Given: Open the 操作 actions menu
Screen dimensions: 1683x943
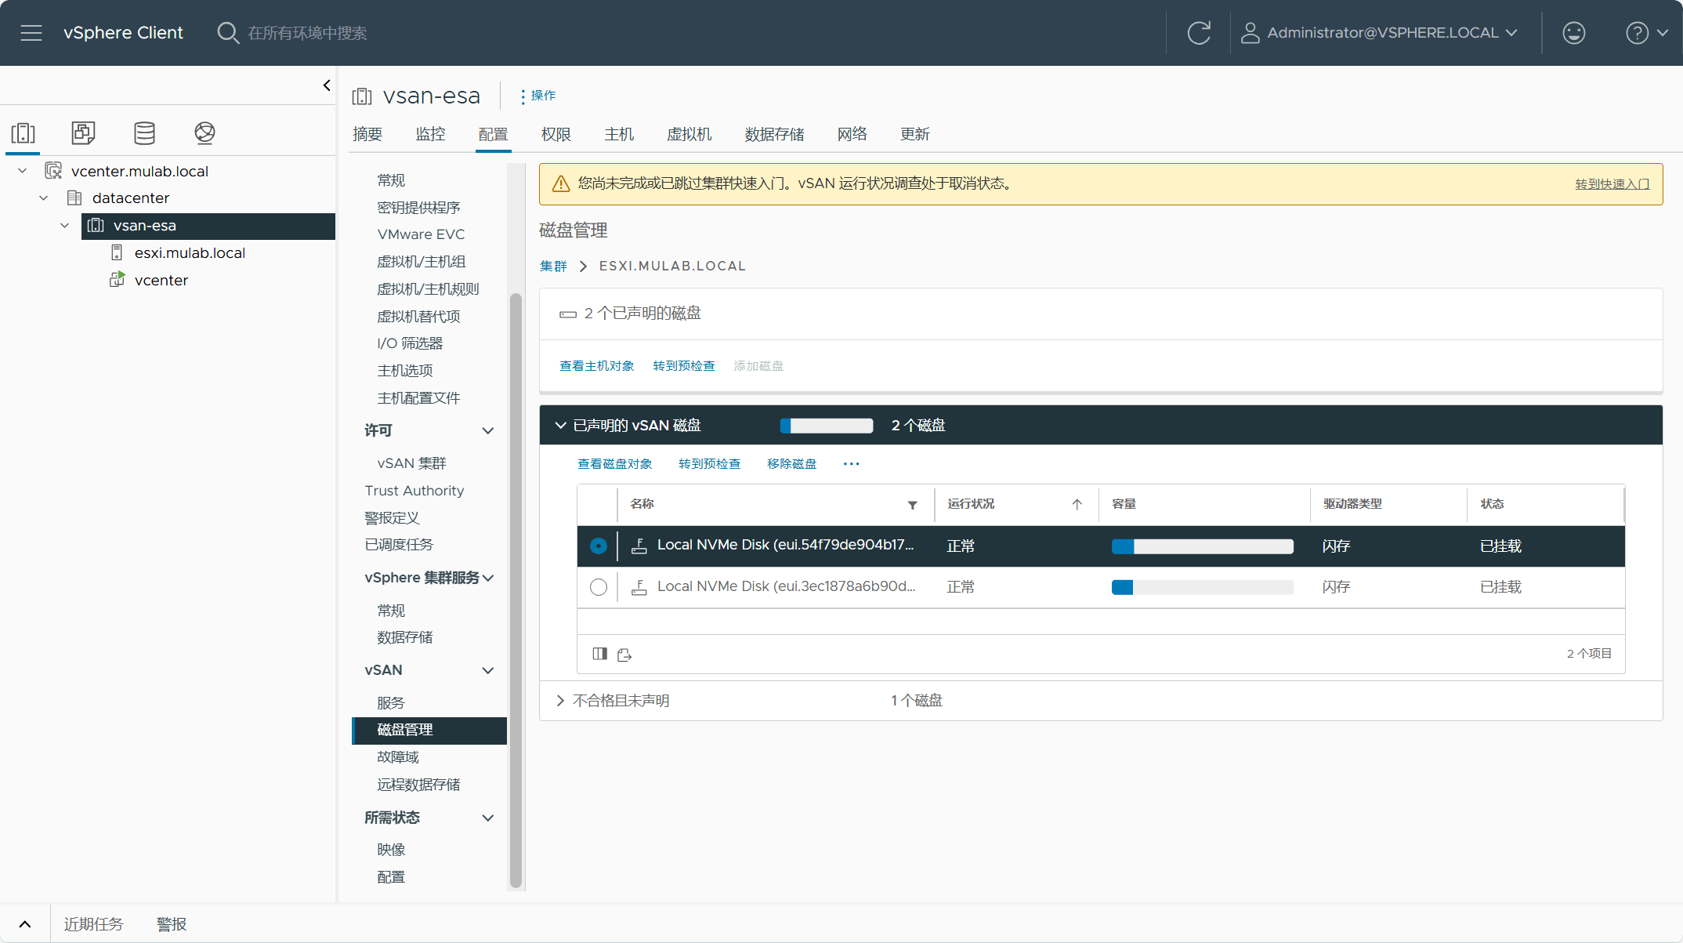Looking at the screenshot, I should (x=538, y=96).
